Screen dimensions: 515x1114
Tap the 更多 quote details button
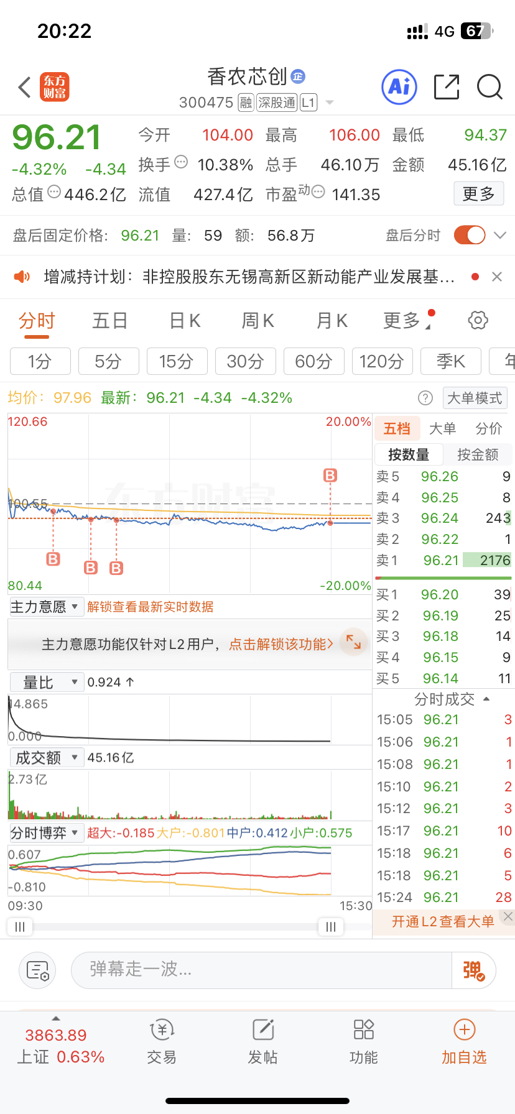pos(478,194)
